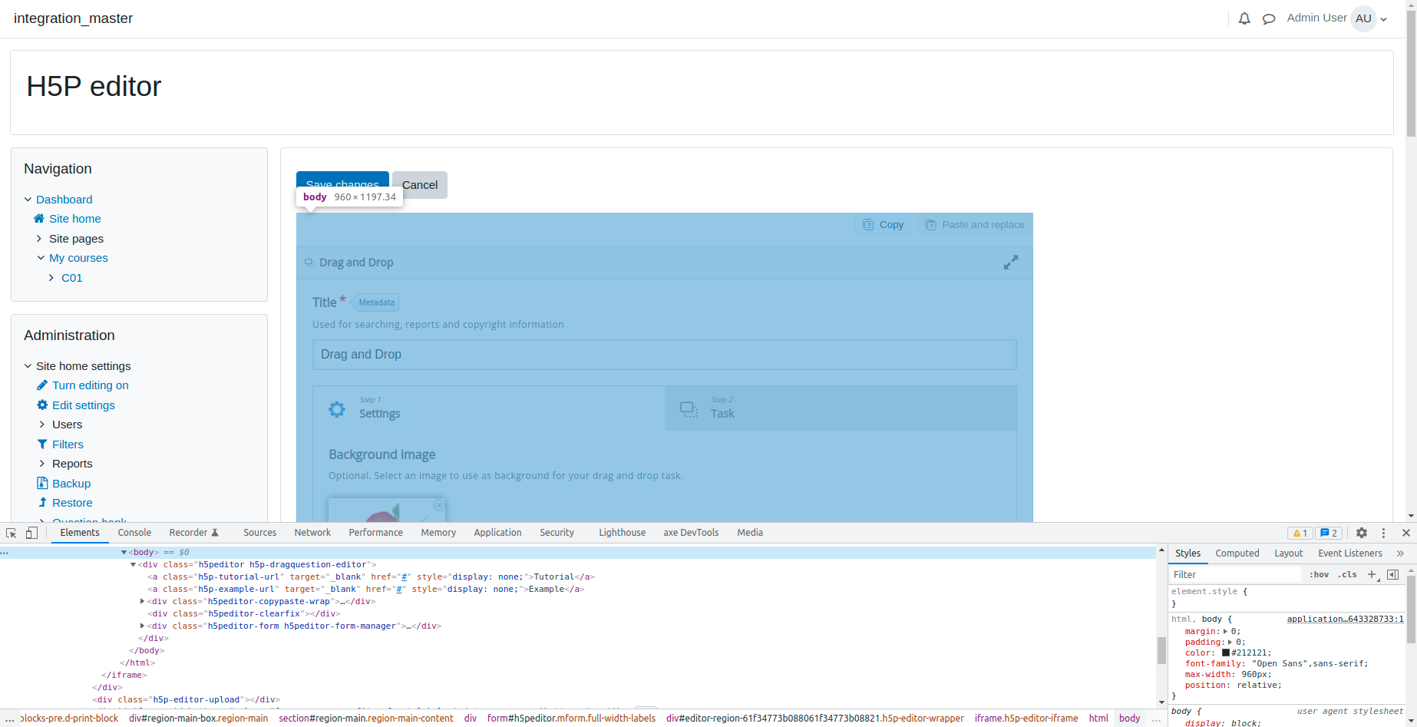
Task: Click the Step 1 Settings gear icon
Action: [x=337, y=409]
